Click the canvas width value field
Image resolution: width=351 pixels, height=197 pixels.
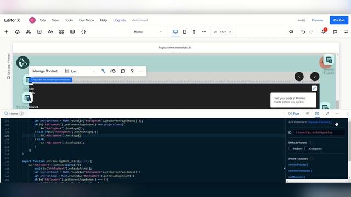[x=223, y=32]
